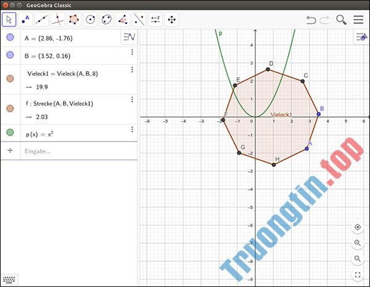Image resolution: width=370 pixels, height=287 pixels.
Task: Select the Move arrow tool
Action: (10, 20)
